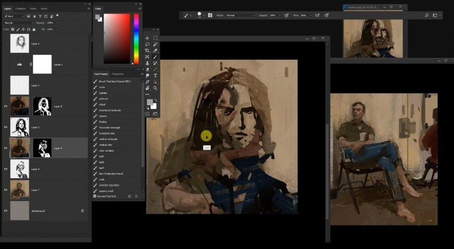454x249 pixels.
Task: Select the Clone Stamp tool
Action: tap(147, 63)
